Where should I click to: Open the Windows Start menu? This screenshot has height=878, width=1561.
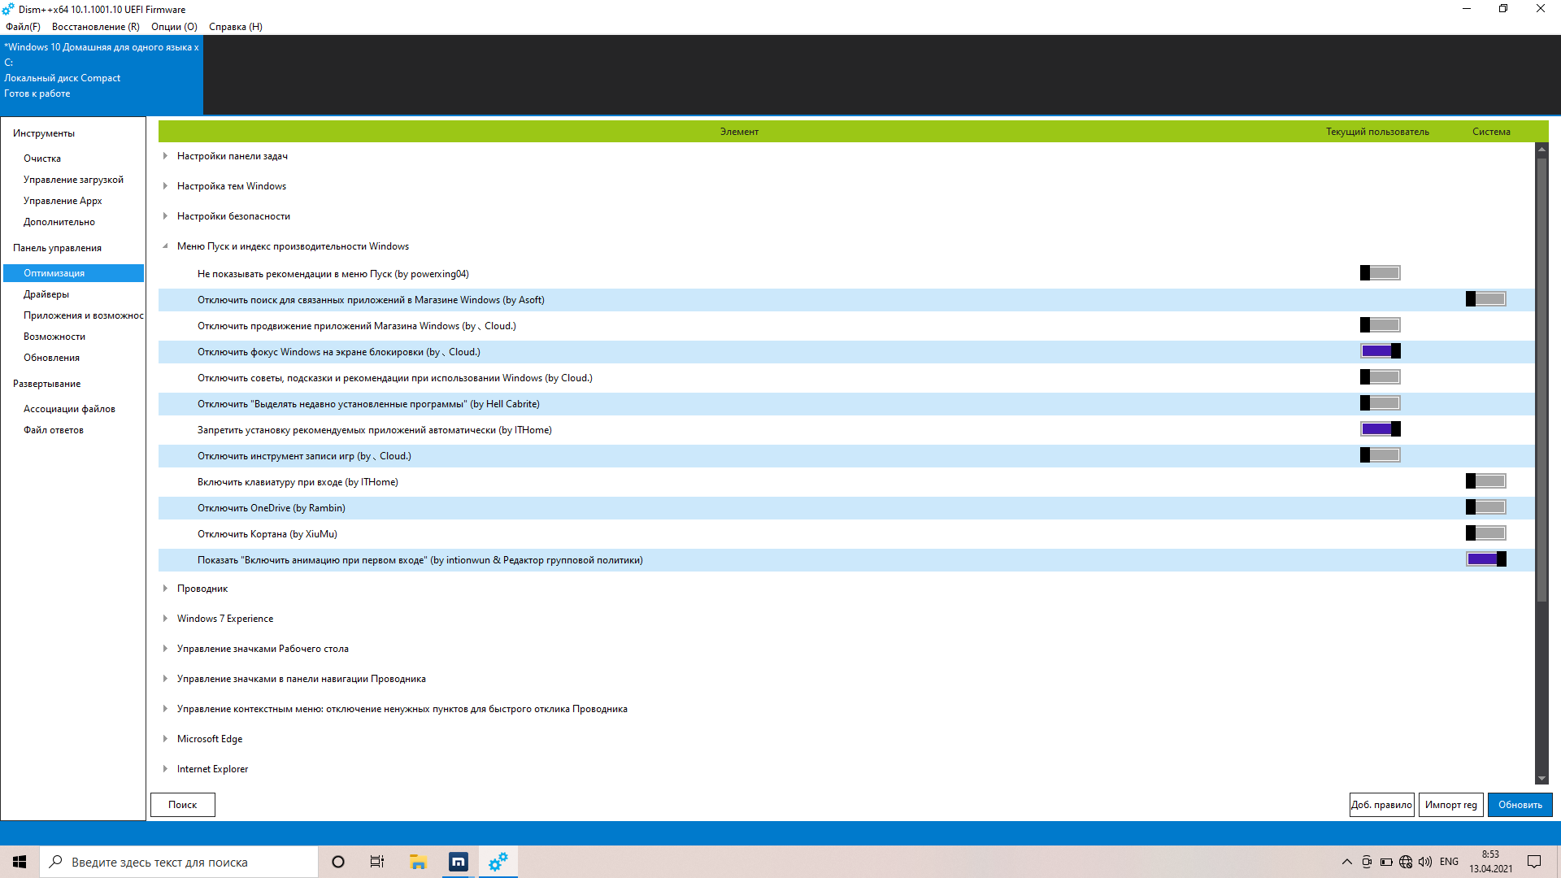point(20,862)
